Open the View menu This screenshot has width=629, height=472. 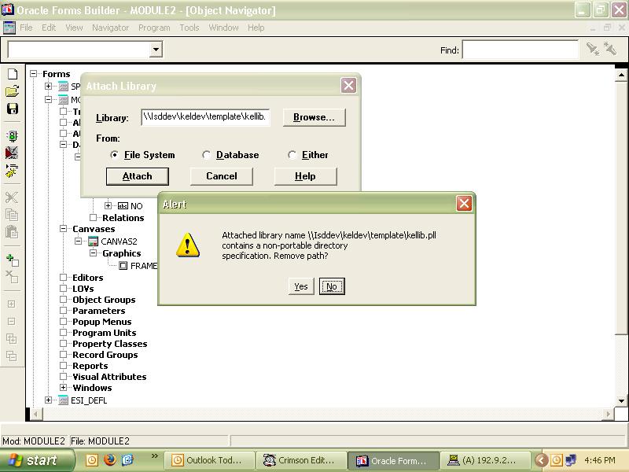tap(74, 28)
